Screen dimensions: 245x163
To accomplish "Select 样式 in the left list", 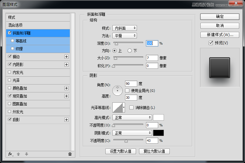I will point(38,17).
